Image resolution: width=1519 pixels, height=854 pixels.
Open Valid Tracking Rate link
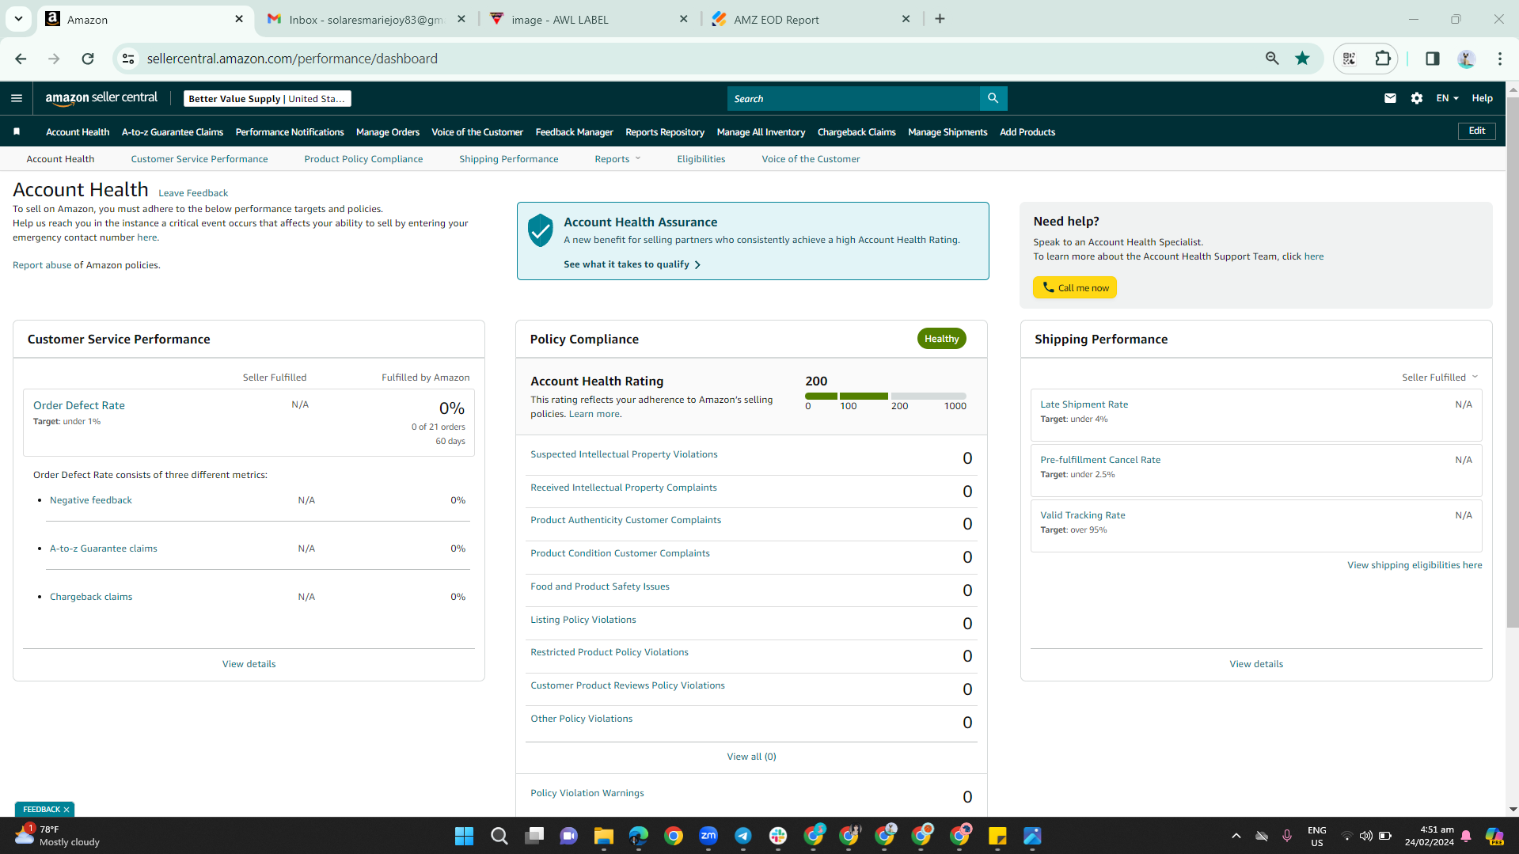[1082, 515]
